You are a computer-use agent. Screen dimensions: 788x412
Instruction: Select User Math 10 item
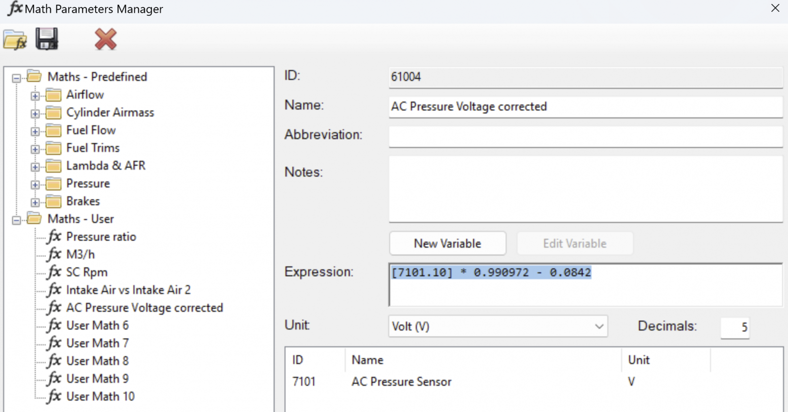(100, 396)
